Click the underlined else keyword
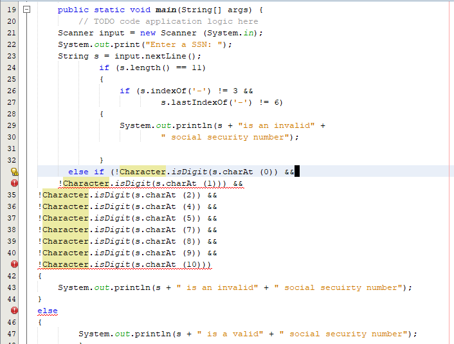 (48, 311)
